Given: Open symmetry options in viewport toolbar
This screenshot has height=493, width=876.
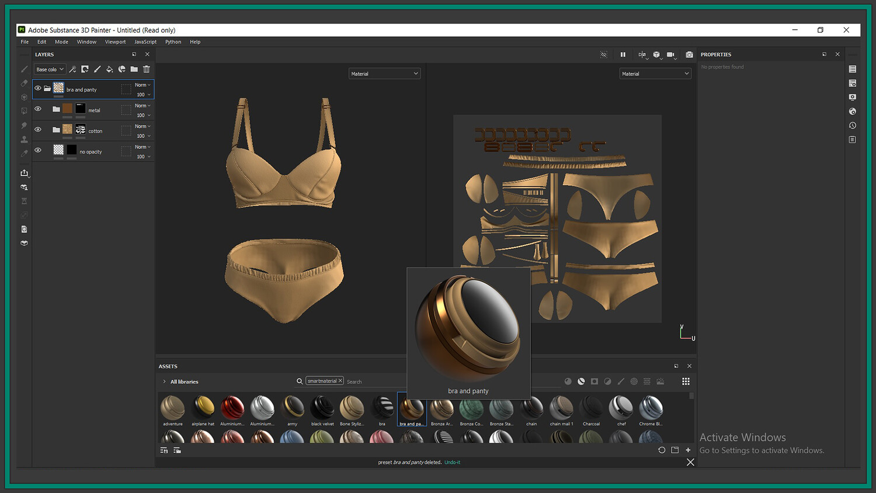Looking at the screenshot, I should 642,54.
